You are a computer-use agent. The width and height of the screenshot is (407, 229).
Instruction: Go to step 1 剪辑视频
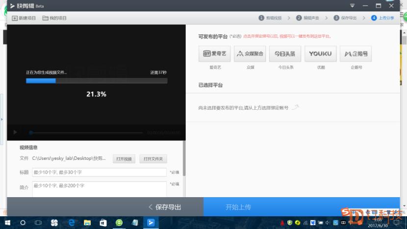pyautogui.click(x=270, y=18)
